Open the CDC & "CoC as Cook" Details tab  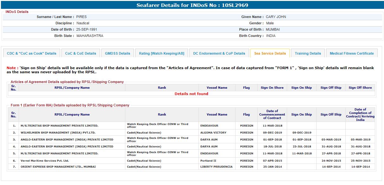[31, 53]
